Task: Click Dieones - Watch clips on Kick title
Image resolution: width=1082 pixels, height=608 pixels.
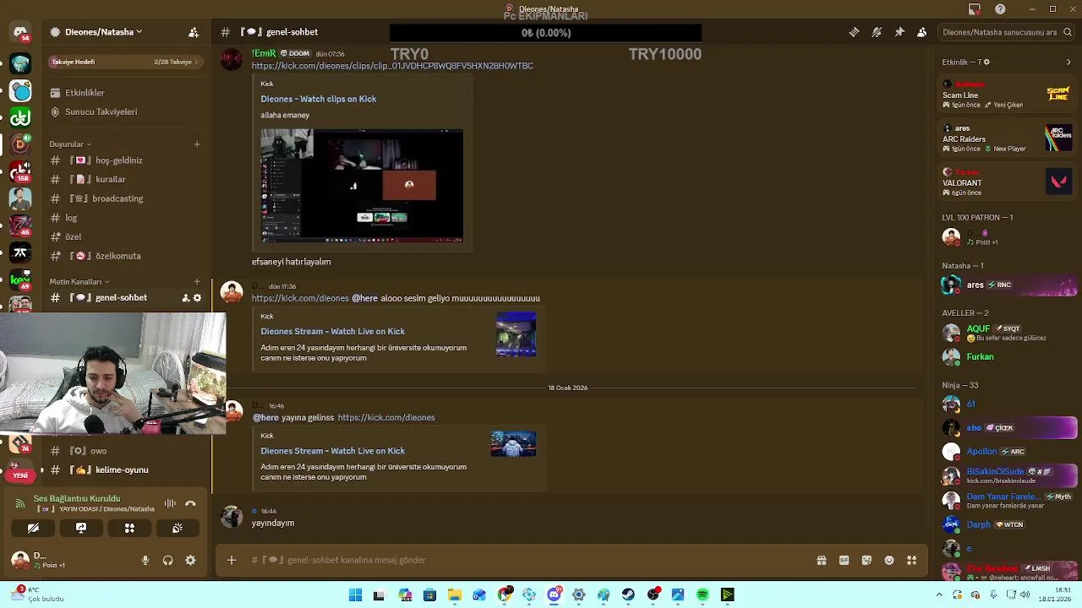Action: (319, 99)
